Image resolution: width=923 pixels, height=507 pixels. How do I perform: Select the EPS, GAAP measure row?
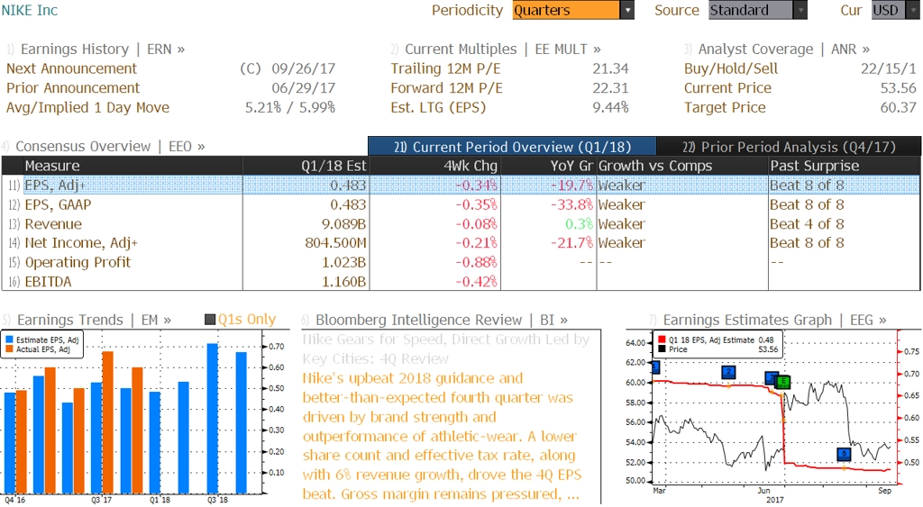point(461,204)
